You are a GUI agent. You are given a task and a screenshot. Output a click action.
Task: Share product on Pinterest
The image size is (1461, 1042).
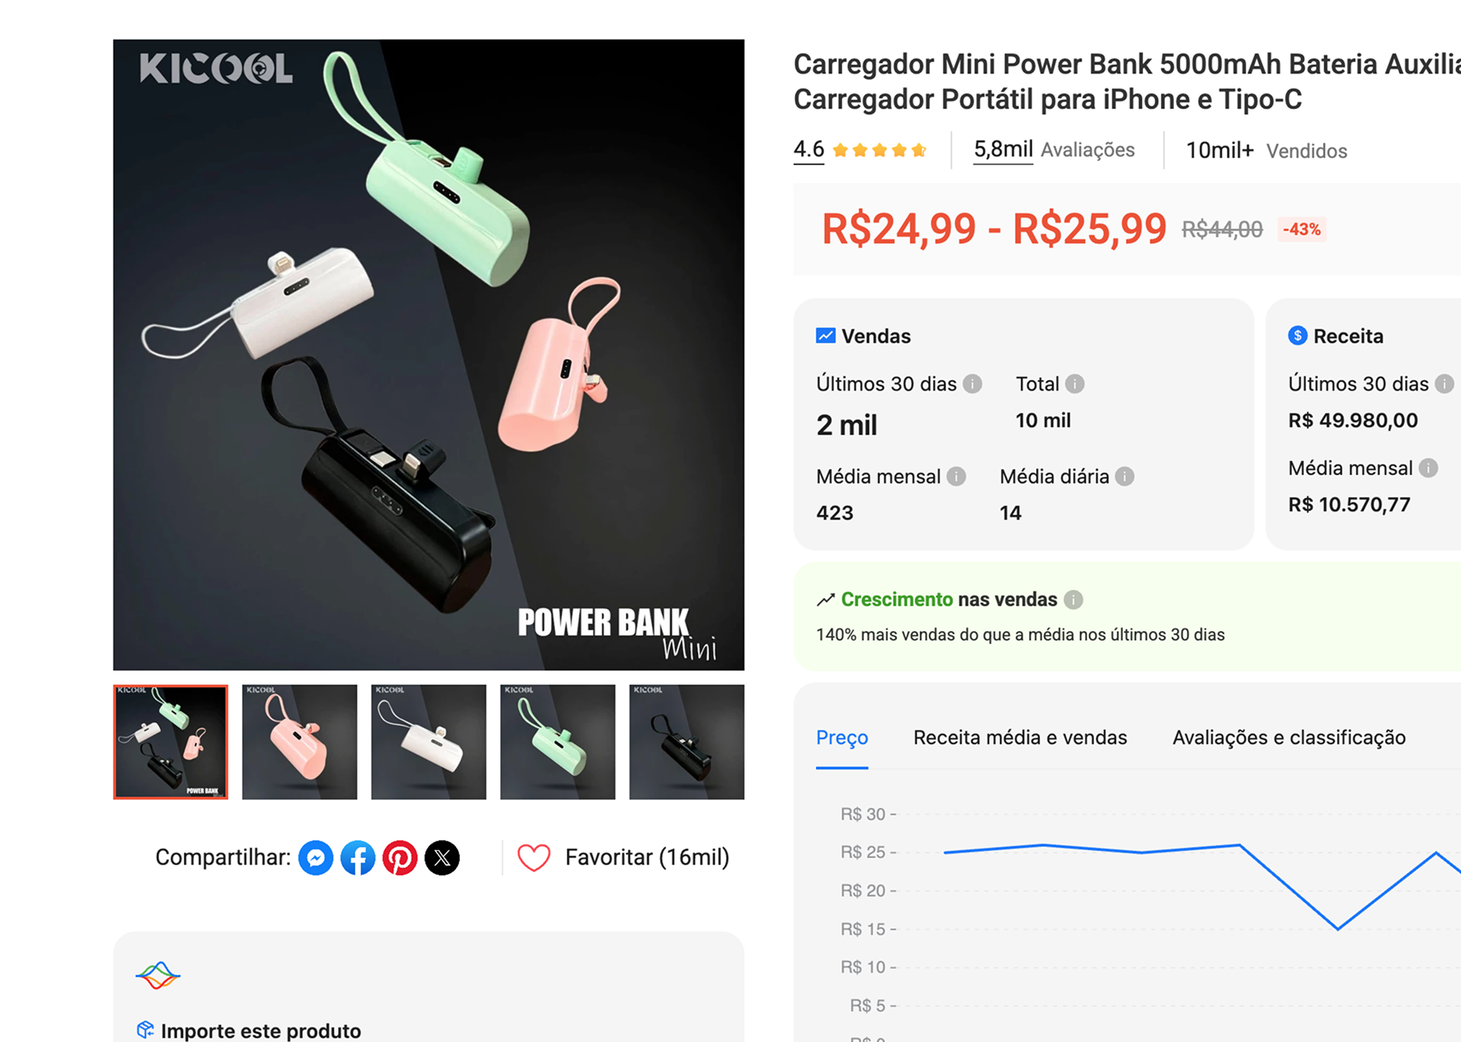click(400, 857)
